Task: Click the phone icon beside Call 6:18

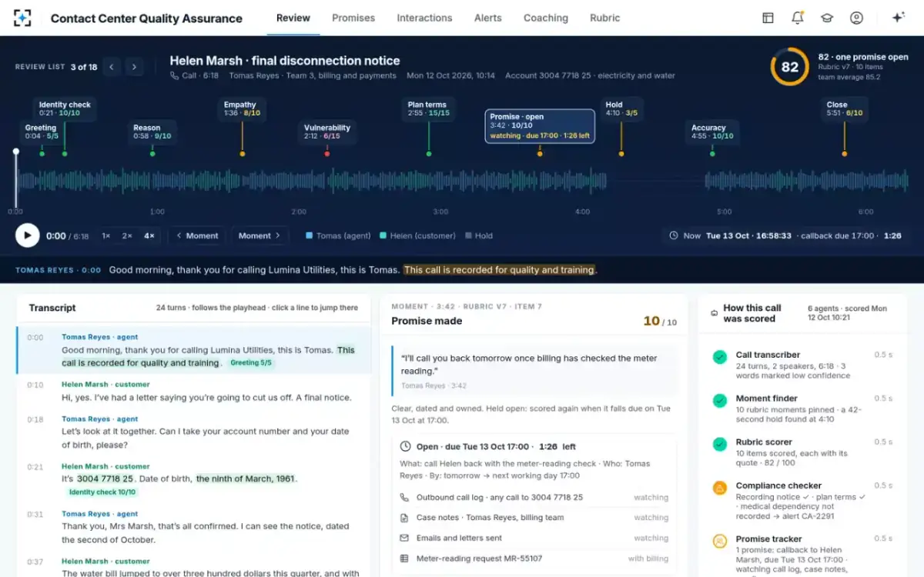Action: point(175,75)
